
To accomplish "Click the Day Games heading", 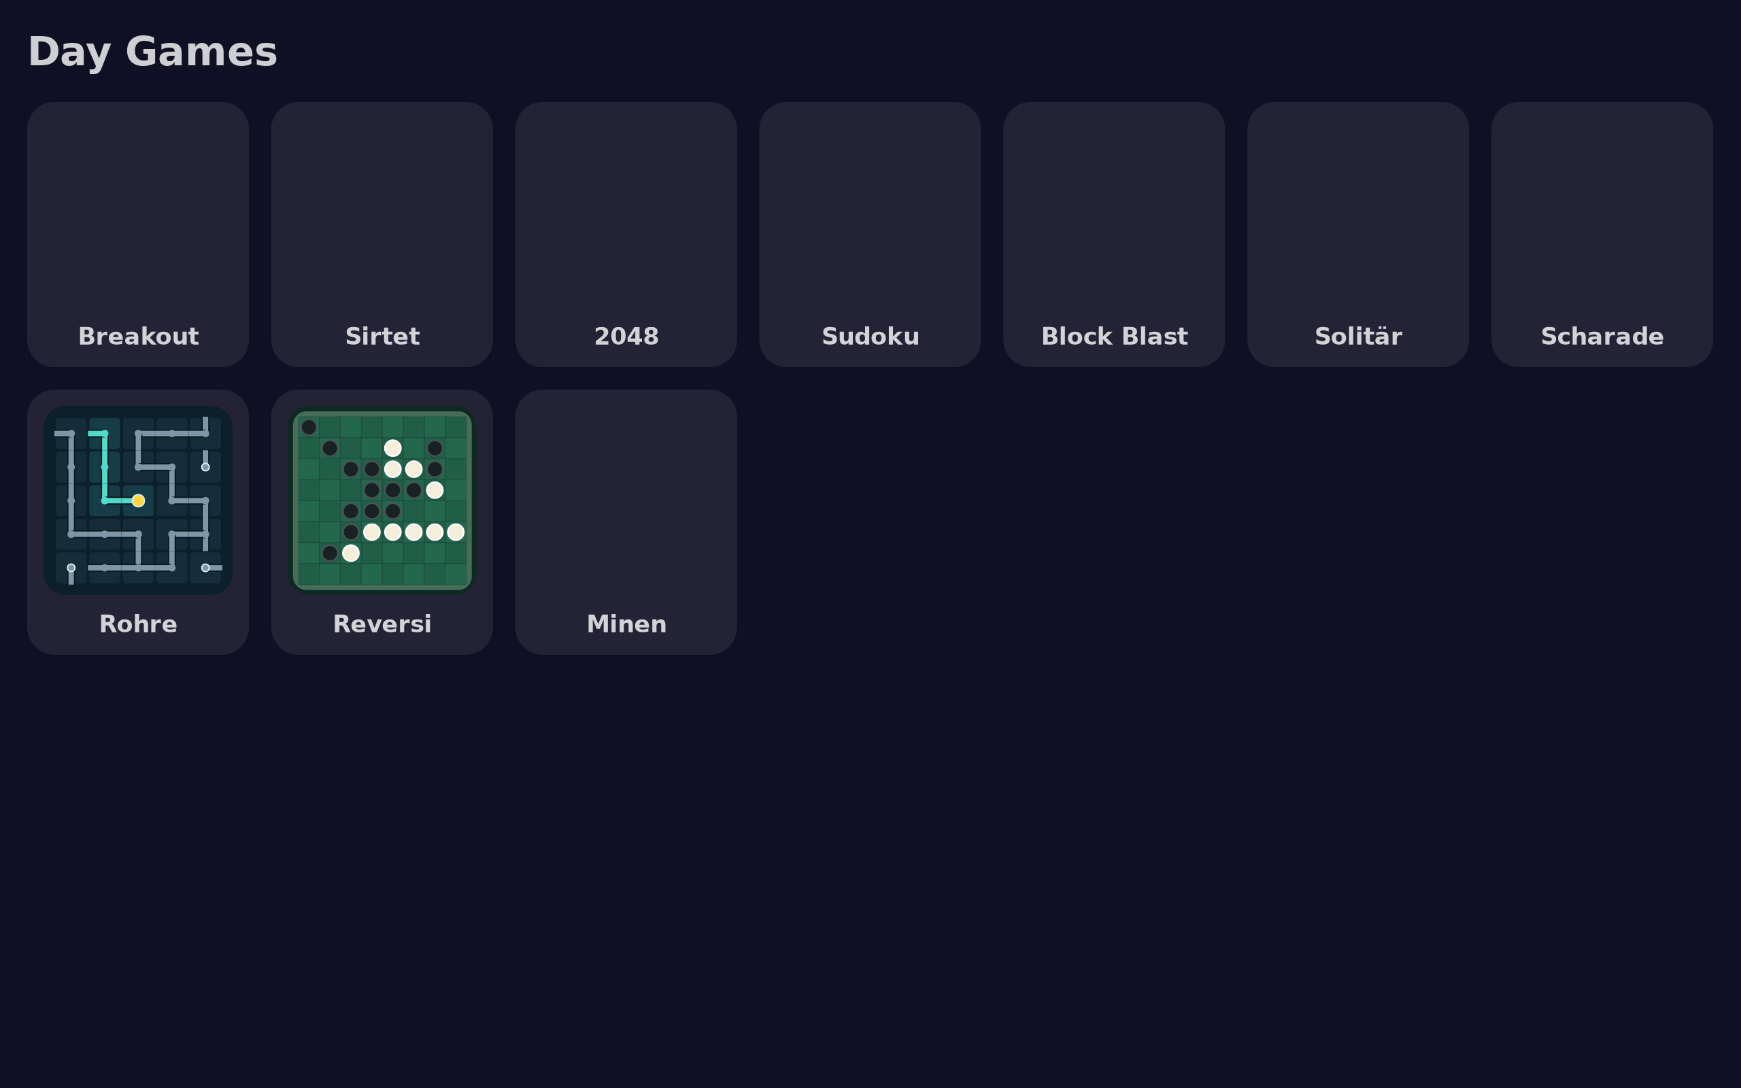I will click(x=152, y=52).
